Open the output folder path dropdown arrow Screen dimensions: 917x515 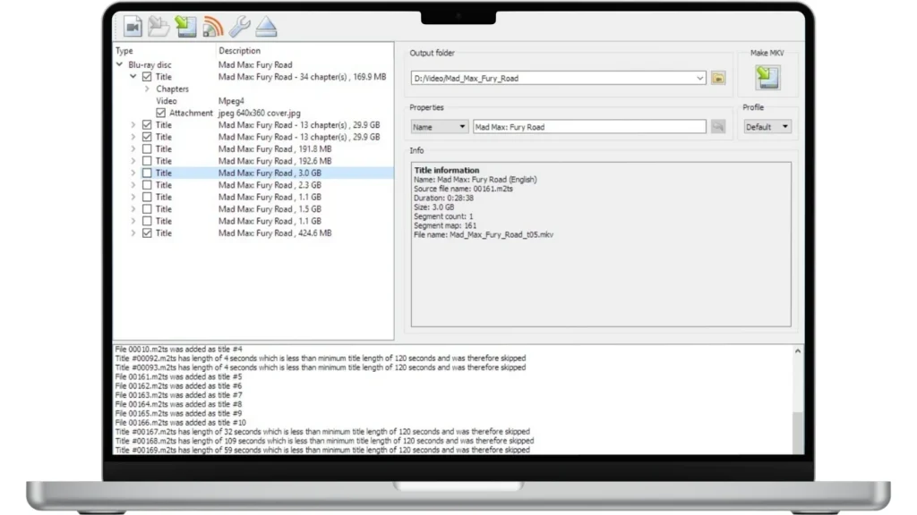coord(699,79)
